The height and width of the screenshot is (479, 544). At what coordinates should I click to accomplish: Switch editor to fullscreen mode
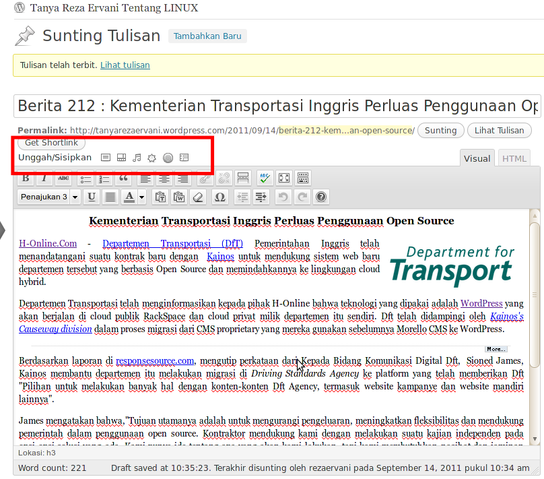click(284, 178)
